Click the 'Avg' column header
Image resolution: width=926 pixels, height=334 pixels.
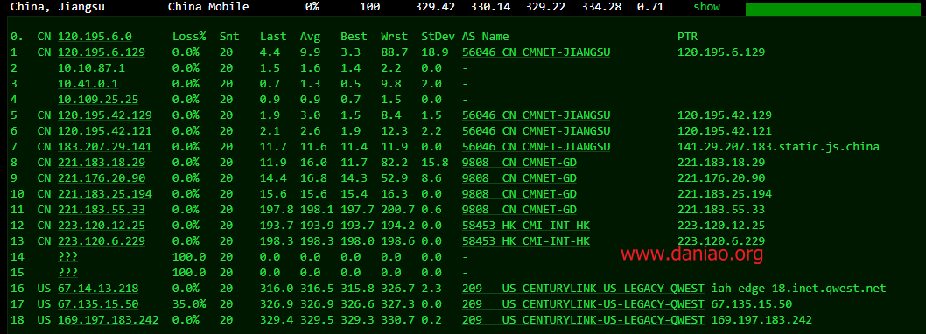click(x=310, y=37)
